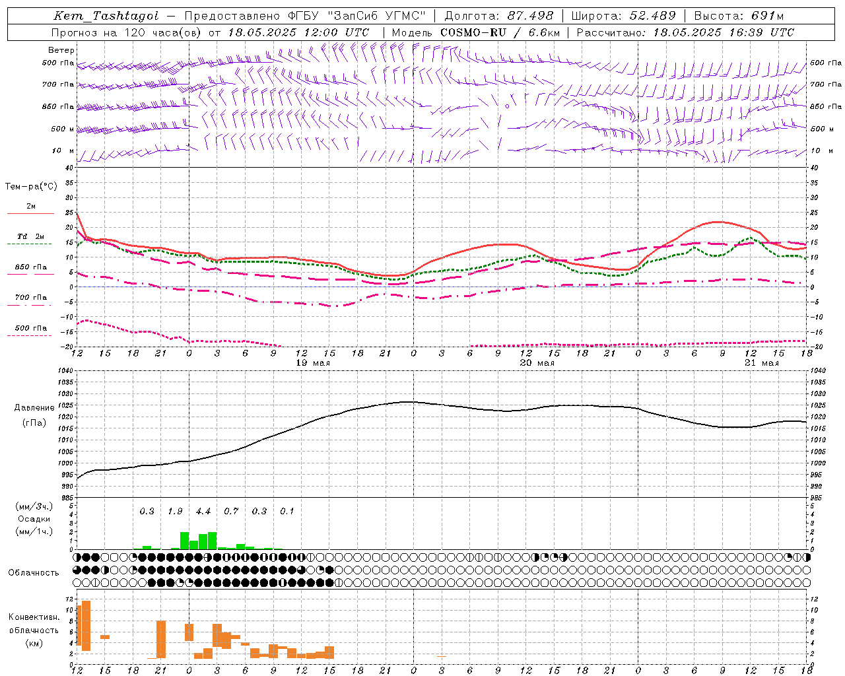The width and height of the screenshot is (845, 676).
Task: Select the provider text ФГБУ "ЗапСиб УГМС"
Action: point(357,16)
